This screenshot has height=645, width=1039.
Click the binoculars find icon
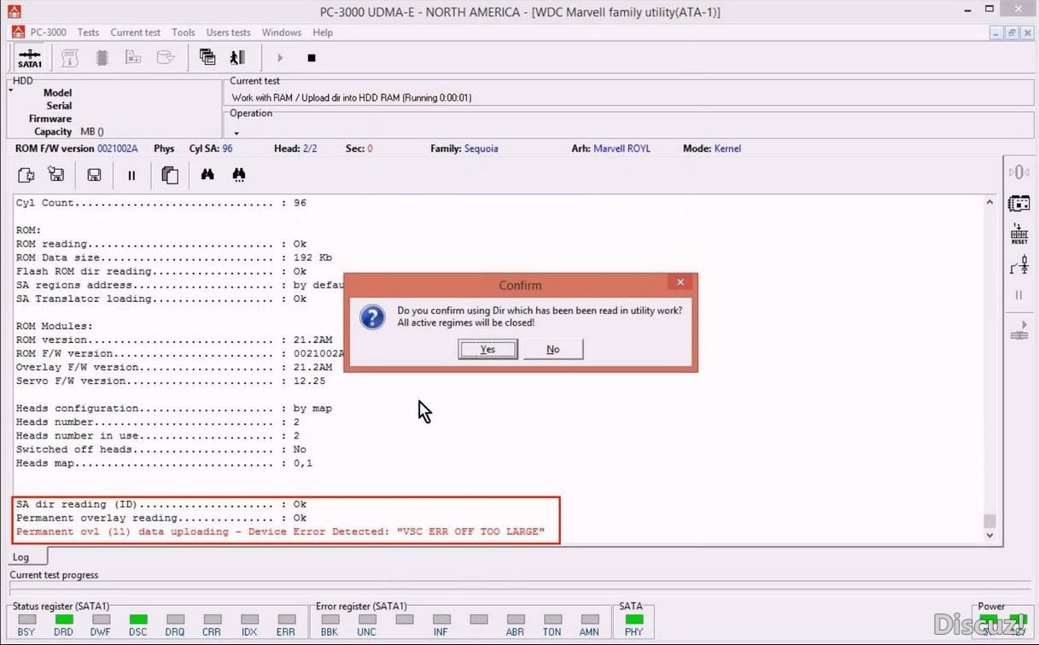(207, 175)
